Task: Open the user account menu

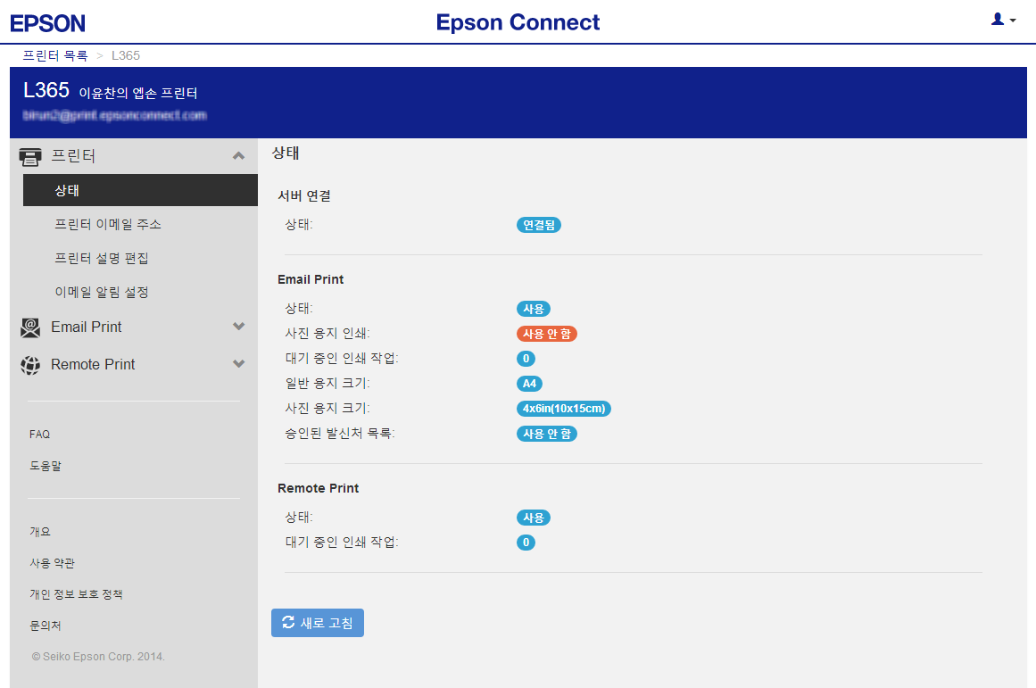Action: [x=1003, y=20]
